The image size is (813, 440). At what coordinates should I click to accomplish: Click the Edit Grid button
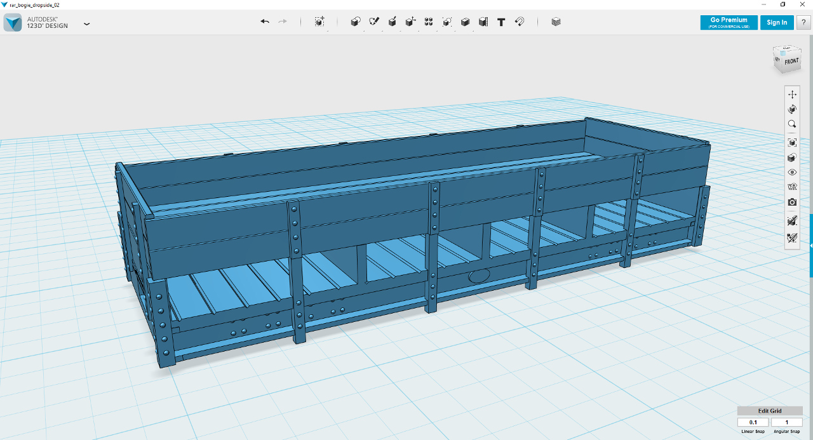coord(770,411)
